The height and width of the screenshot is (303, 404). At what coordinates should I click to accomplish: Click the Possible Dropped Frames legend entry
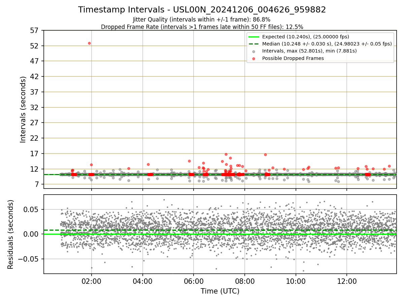pyautogui.click(x=293, y=58)
